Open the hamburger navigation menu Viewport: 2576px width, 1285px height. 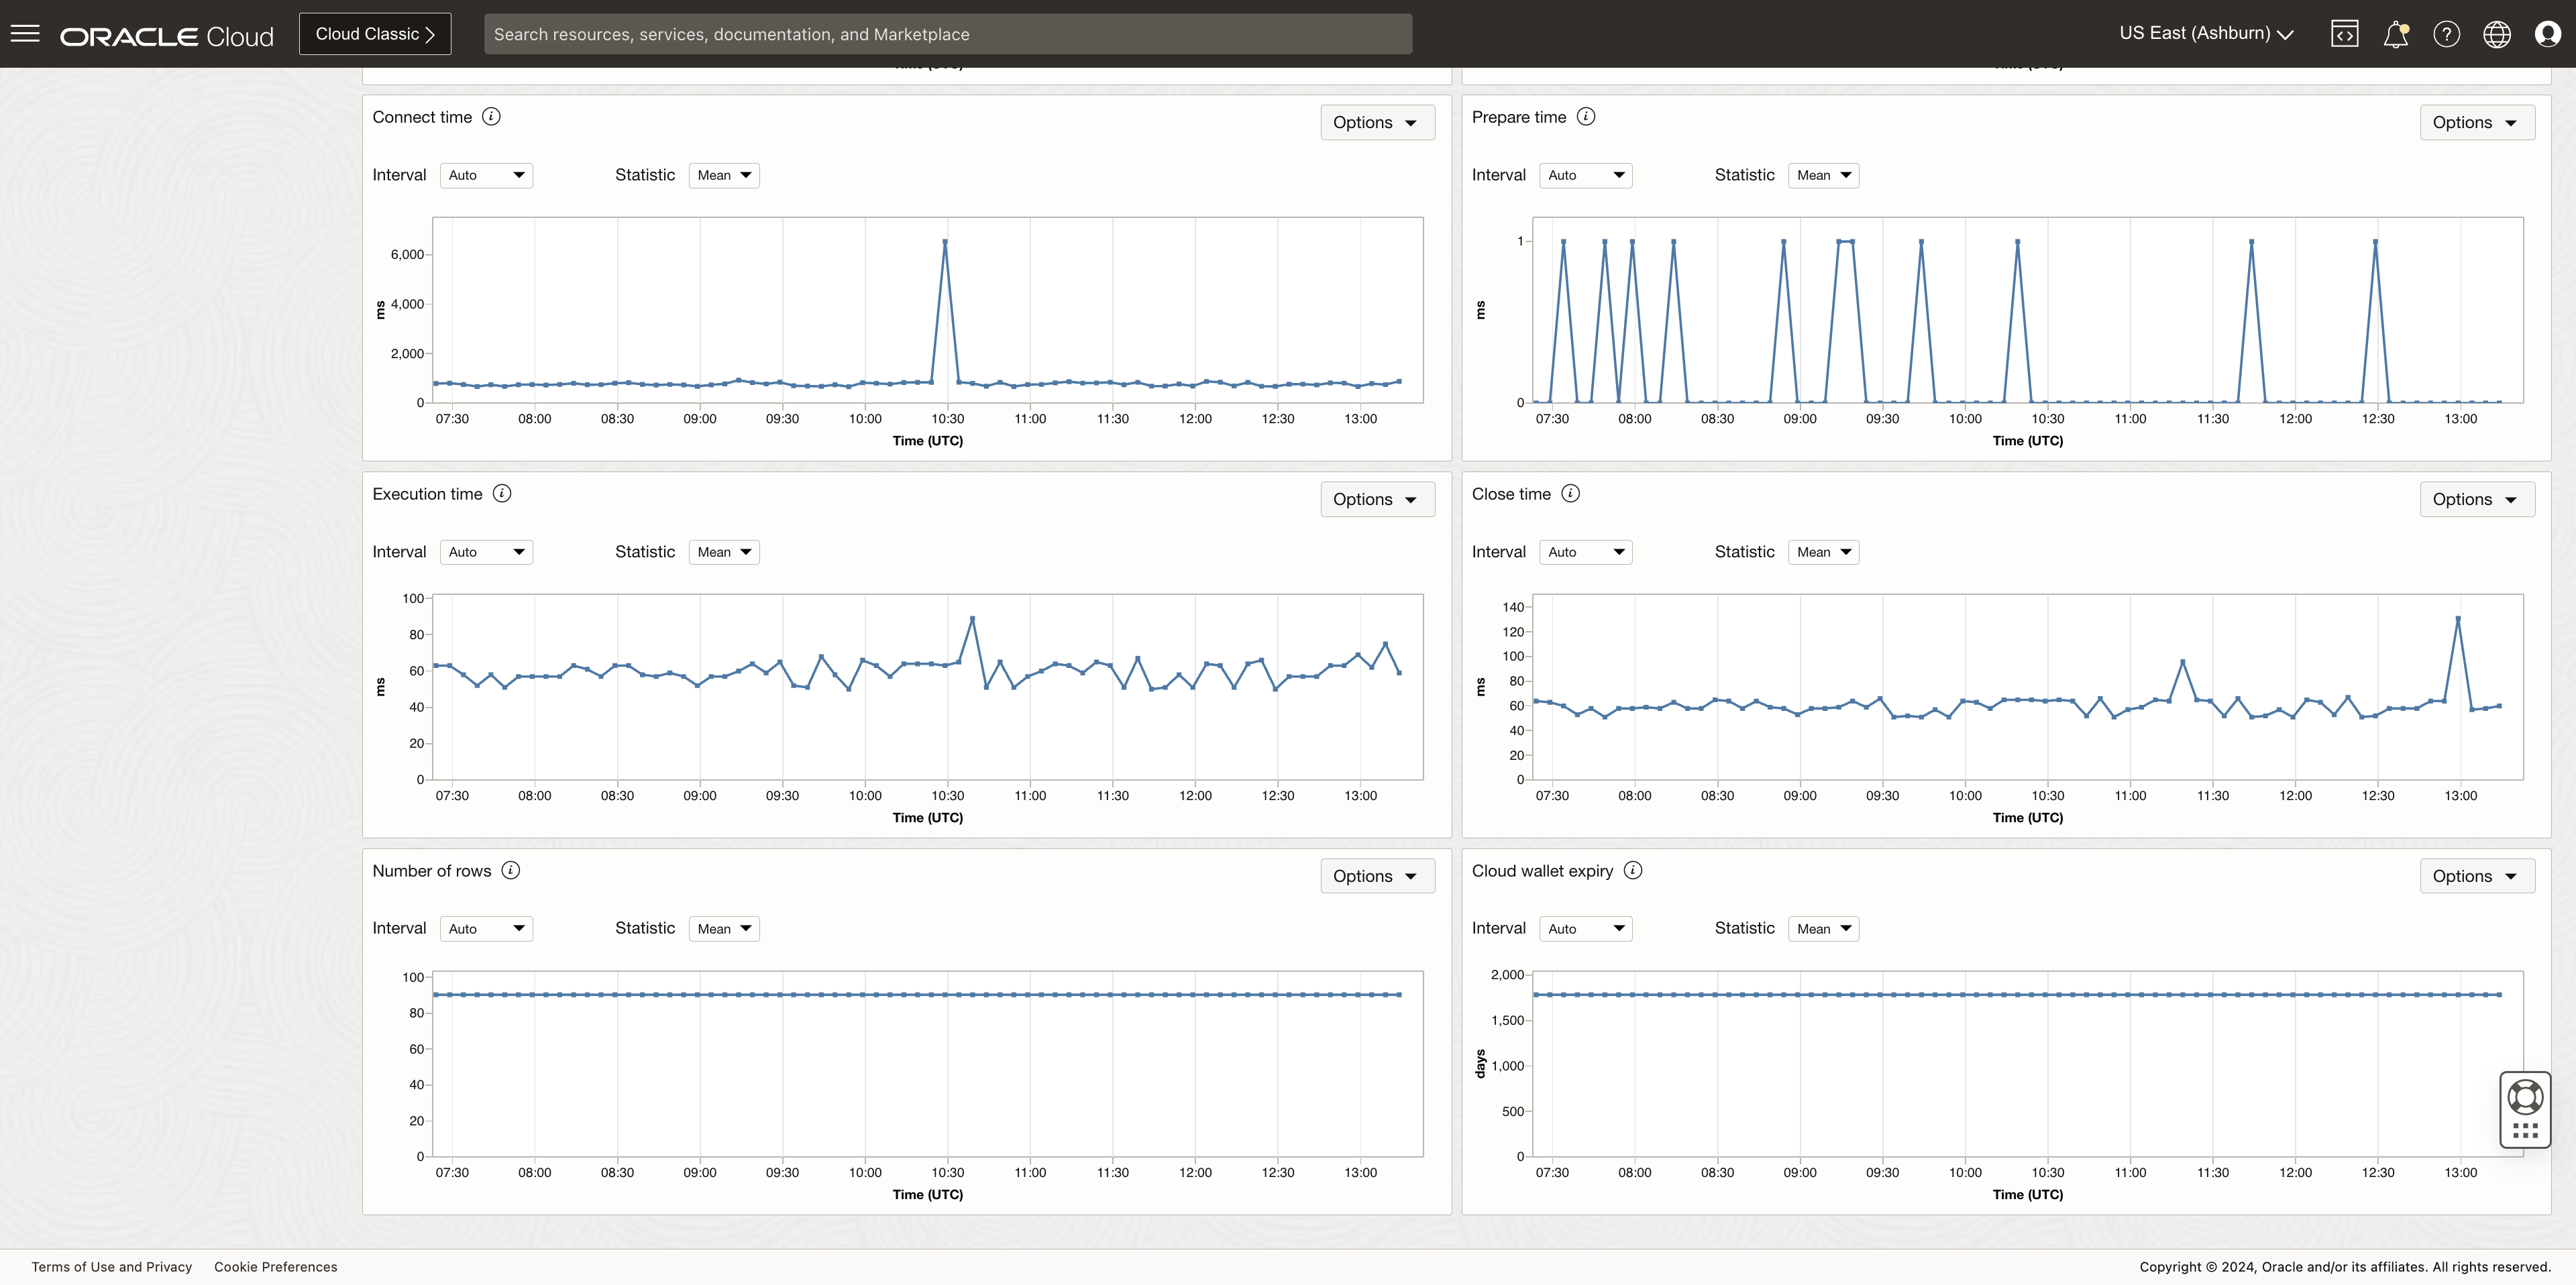point(25,34)
